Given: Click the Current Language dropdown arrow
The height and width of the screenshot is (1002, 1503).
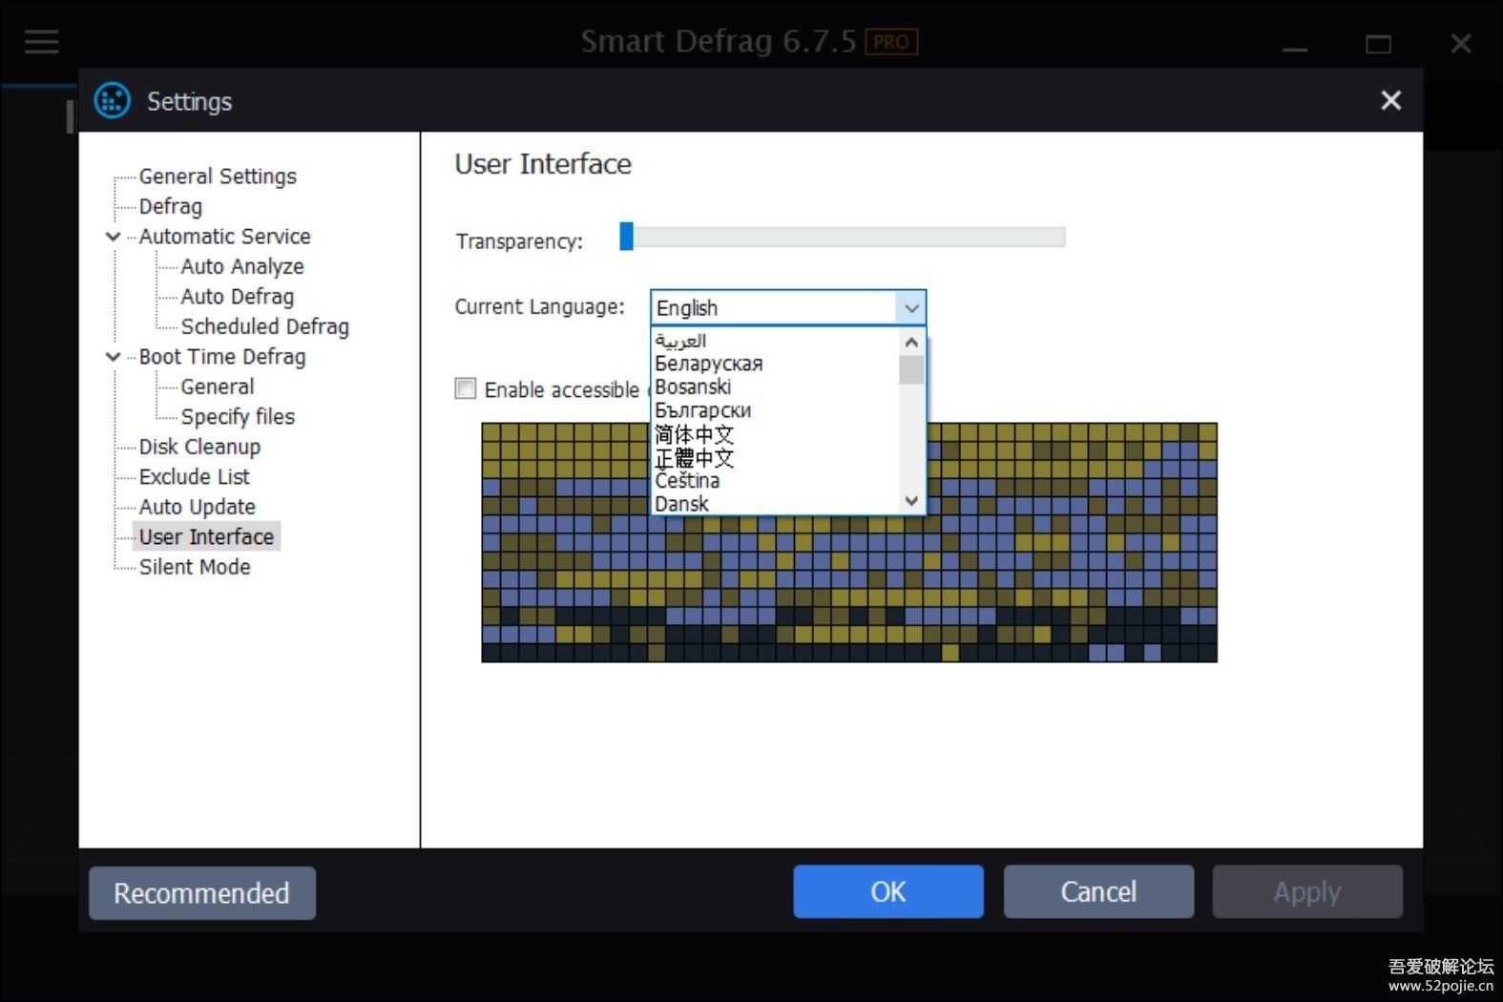Looking at the screenshot, I should [910, 308].
